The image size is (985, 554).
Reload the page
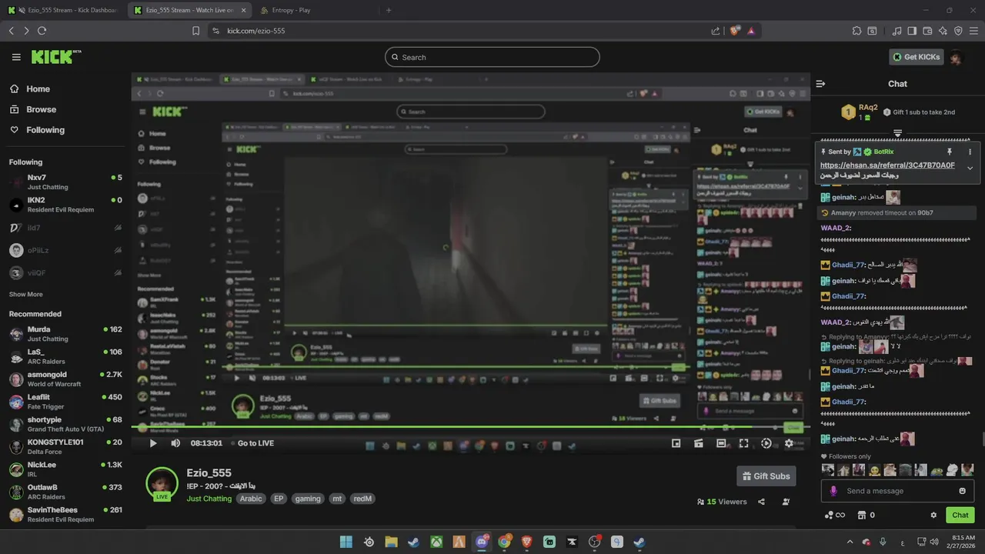pyautogui.click(x=42, y=31)
